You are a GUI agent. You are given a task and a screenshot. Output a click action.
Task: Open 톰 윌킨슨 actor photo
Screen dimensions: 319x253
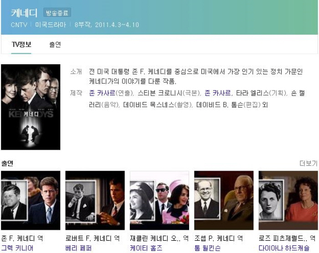(x=224, y=200)
